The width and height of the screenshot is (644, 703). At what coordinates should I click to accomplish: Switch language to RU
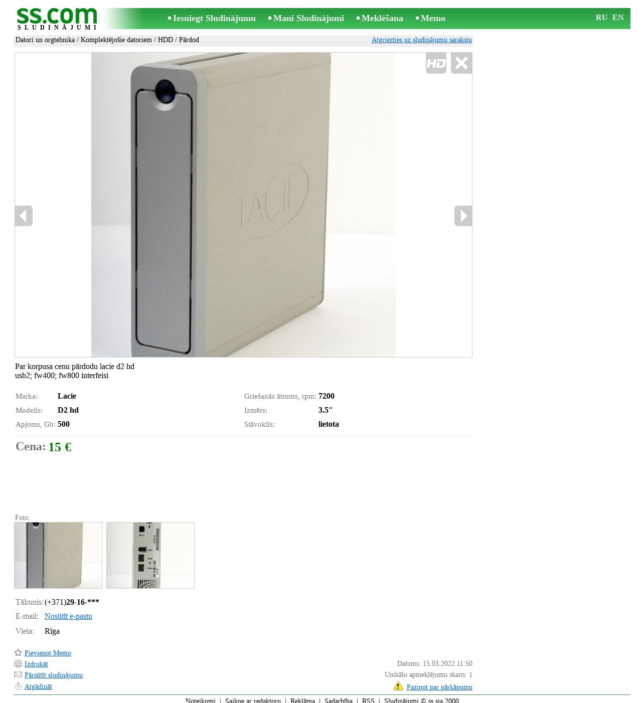[x=601, y=18]
